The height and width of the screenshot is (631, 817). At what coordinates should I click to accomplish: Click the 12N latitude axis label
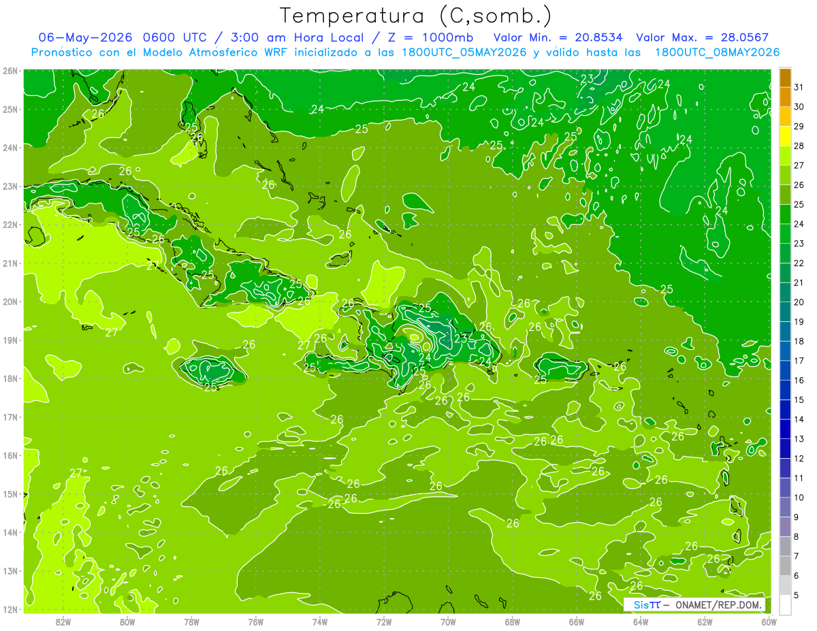click(10, 609)
